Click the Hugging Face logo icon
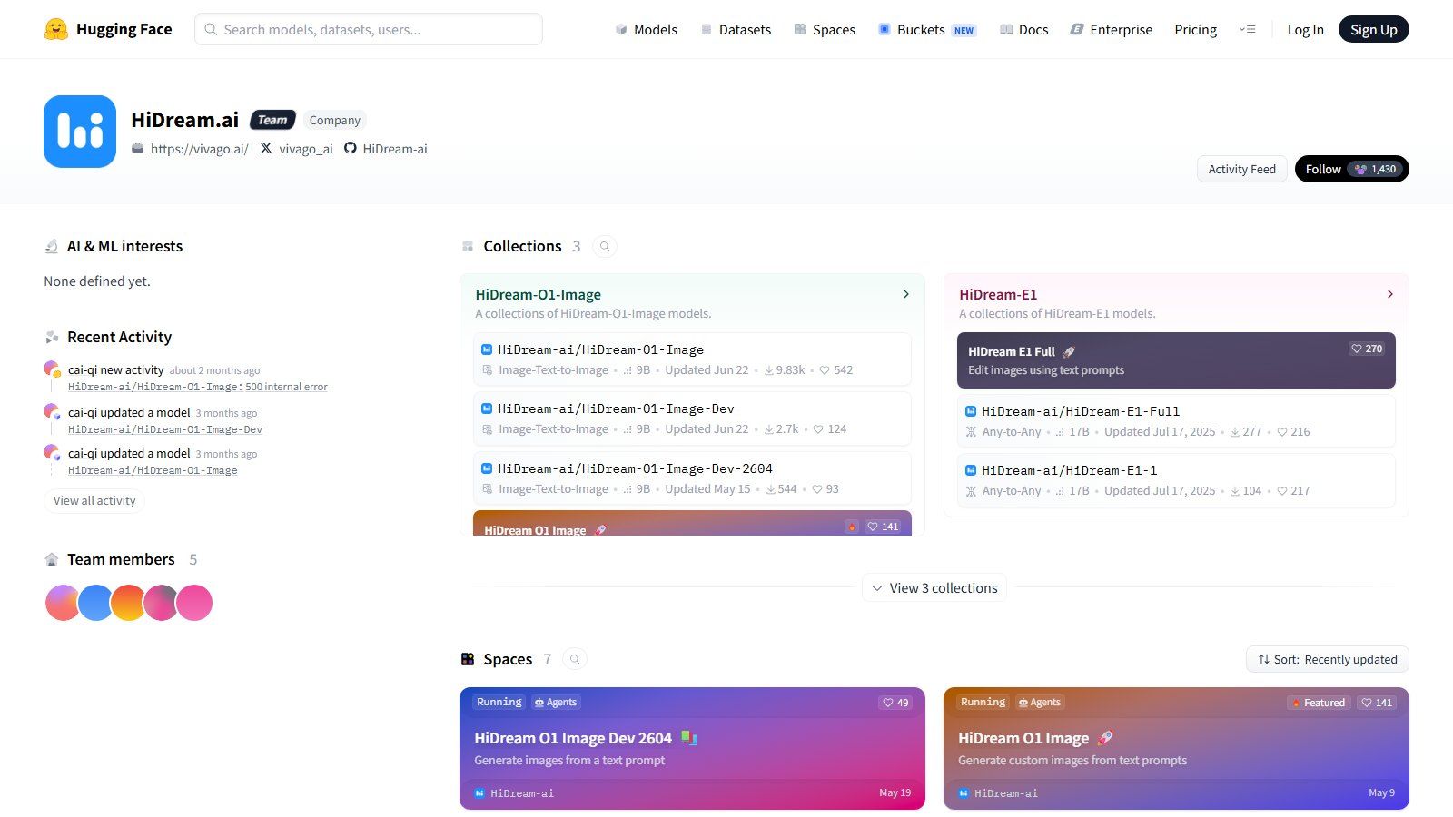The width and height of the screenshot is (1453, 817). 55,29
